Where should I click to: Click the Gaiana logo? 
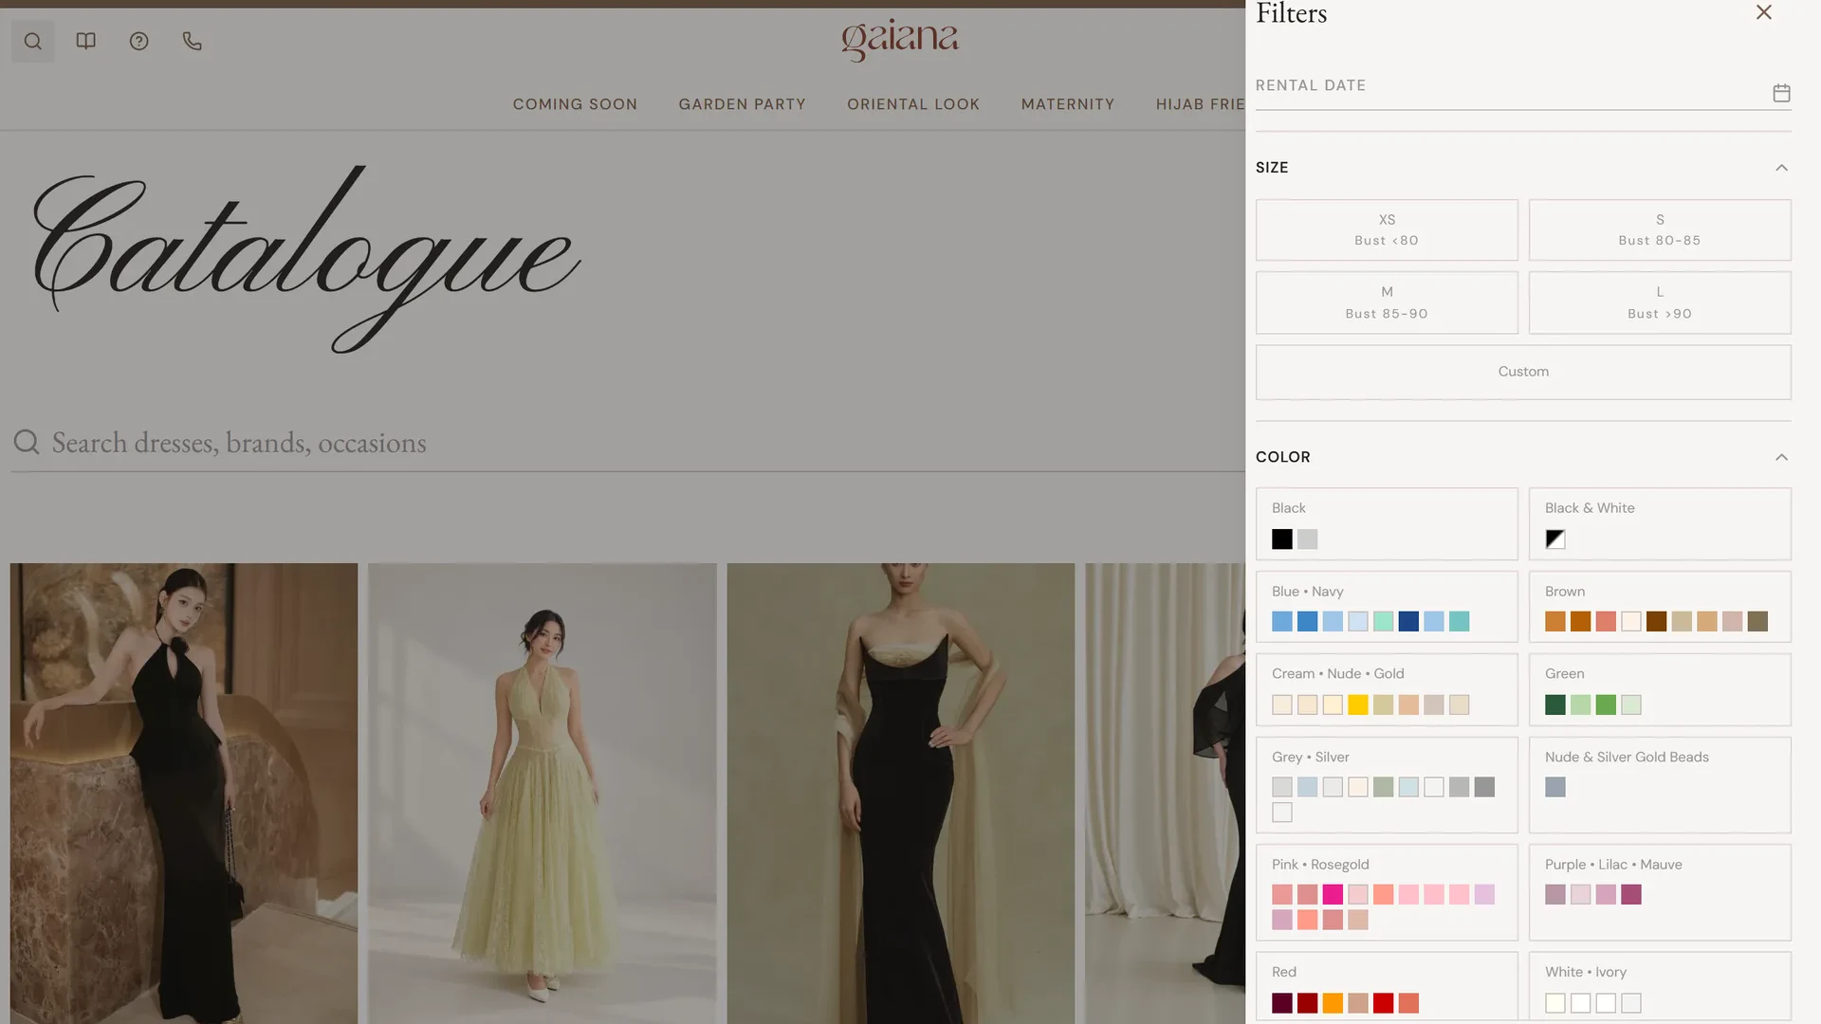point(899,40)
